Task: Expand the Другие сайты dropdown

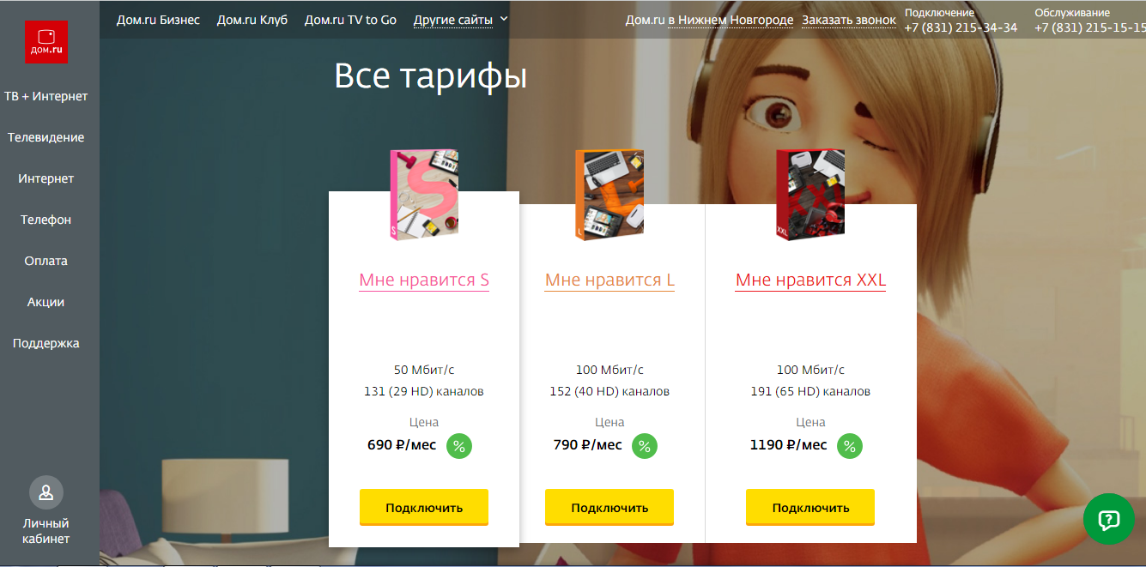Action: point(460,20)
